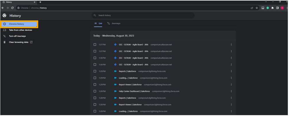Image resolution: width=289 pixels, height=116 pixels.
Task: Open the 1:28 PM Loading... | Salesforce link
Action: click(x=128, y=111)
